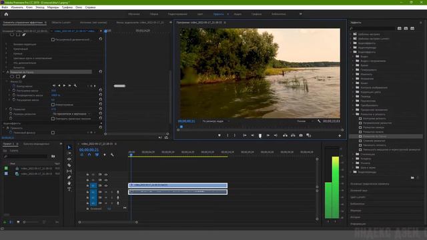Toggle bypass checkbox under audio Громкость
427x240 pixels.
(53, 133)
